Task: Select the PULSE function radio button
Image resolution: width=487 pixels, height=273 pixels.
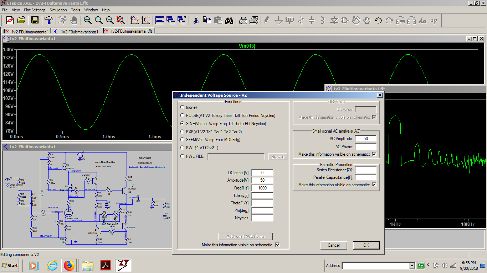Action: tap(183, 116)
